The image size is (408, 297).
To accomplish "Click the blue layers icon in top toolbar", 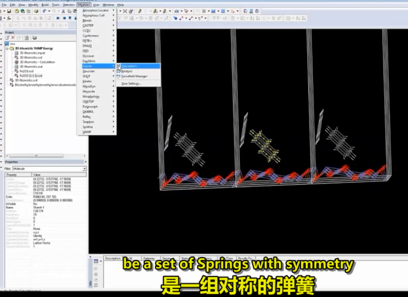I will point(213,11).
